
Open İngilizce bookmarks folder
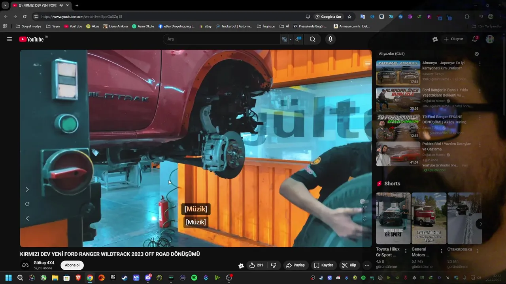266,26
